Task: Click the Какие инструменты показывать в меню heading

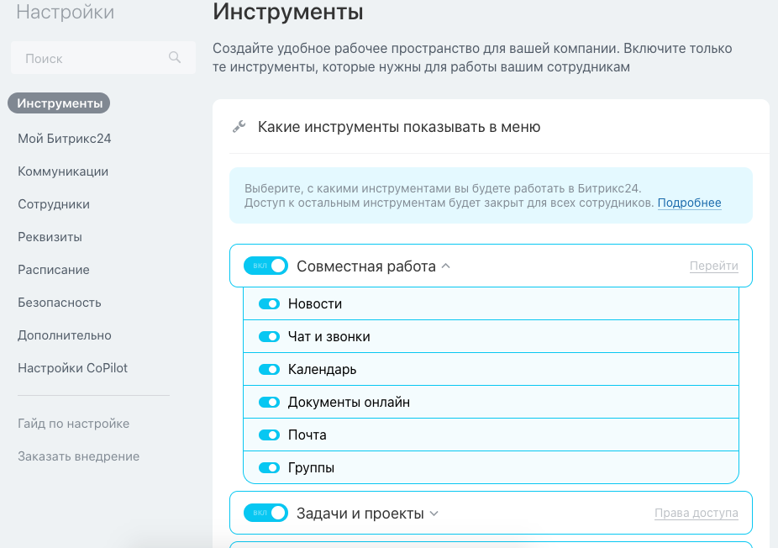Action: tap(399, 127)
